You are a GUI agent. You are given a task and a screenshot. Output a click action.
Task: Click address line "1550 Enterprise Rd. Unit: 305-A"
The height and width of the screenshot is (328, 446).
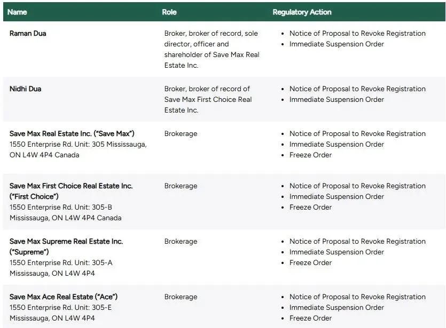click(x=61, y=263)
